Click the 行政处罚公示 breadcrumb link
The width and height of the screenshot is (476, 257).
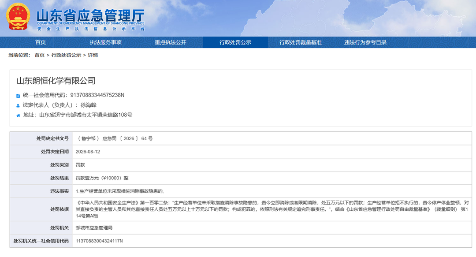click(x=66, y=55)
